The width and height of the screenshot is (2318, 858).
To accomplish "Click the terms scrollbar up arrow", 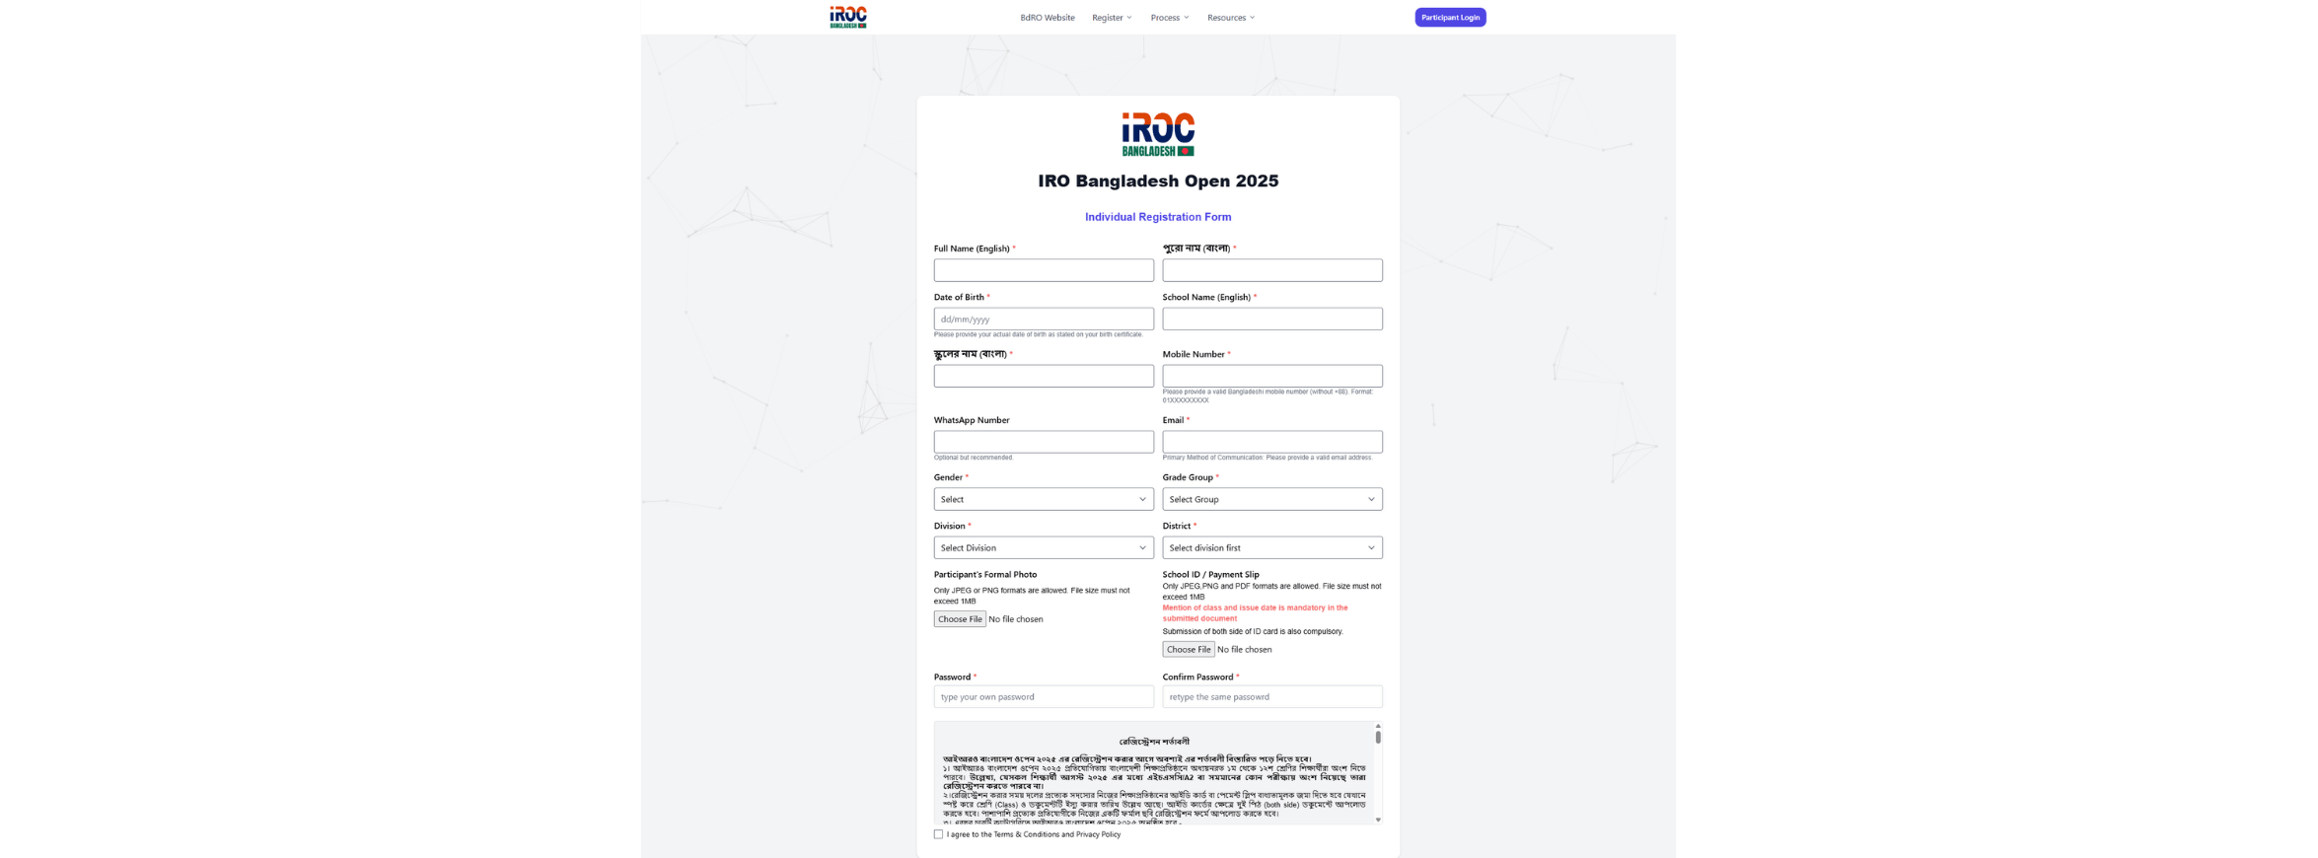I will pos(1378,726).
